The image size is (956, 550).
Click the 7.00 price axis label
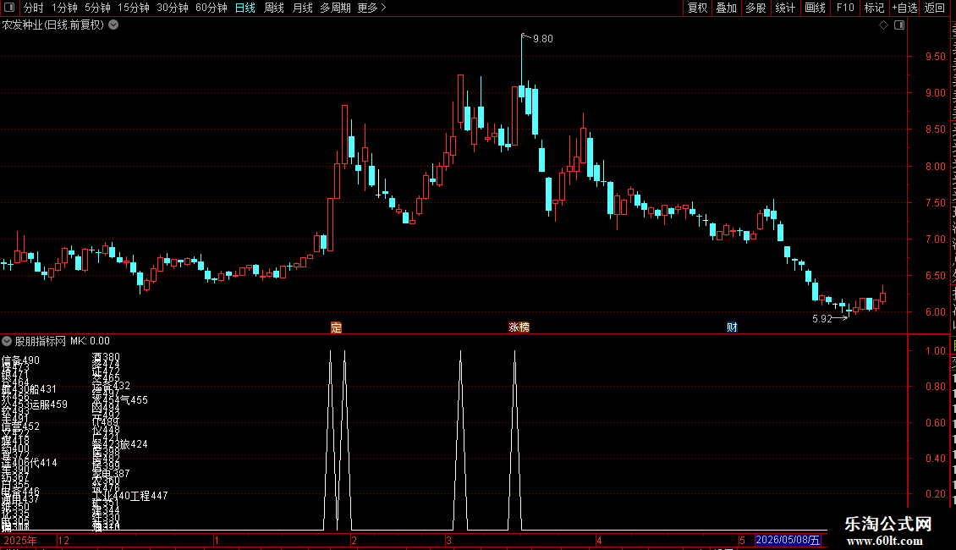935,239
